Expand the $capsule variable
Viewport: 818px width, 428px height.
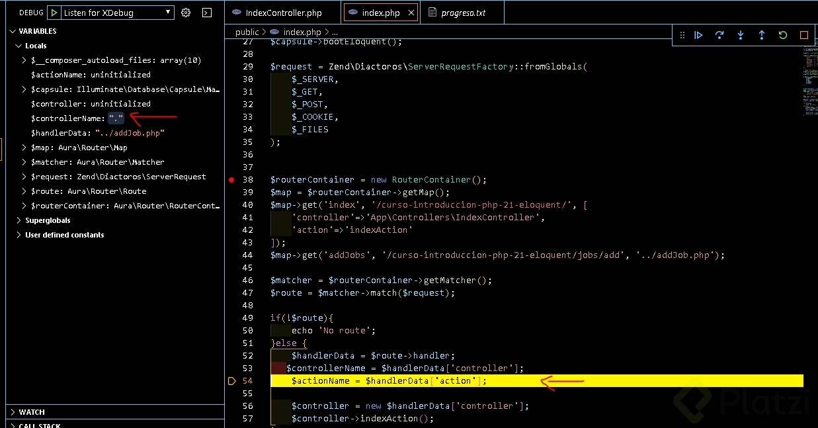(x=24, y=89)
